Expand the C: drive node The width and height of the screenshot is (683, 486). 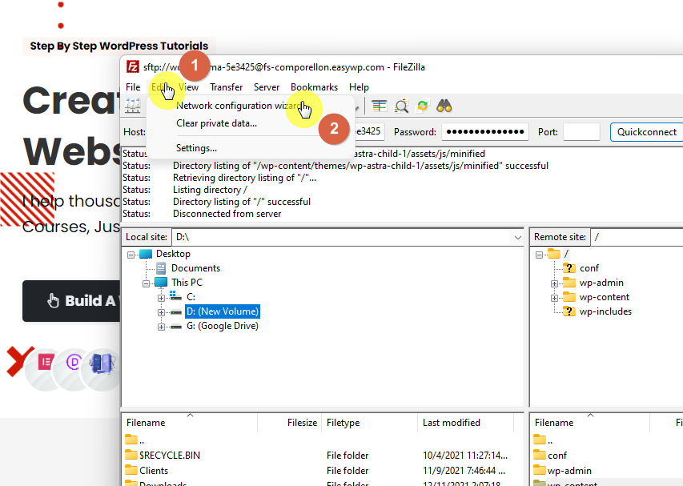pyautogui.click(x=161, y=298)
